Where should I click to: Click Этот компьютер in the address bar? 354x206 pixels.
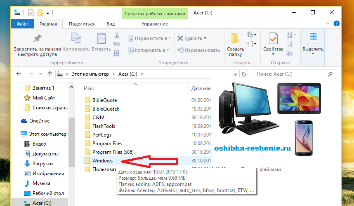point(90,74)
